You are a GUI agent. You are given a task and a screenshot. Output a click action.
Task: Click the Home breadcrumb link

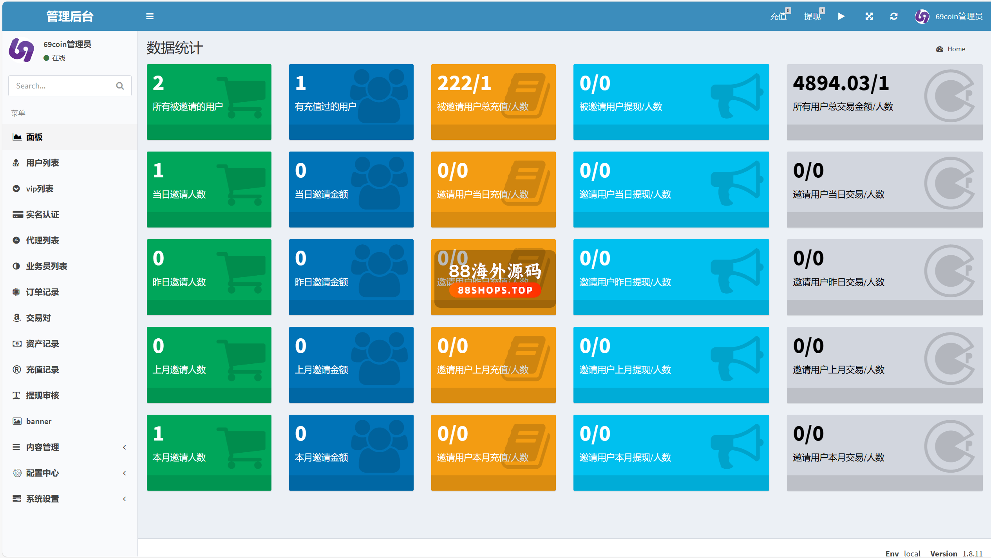[x=956, y=49]
